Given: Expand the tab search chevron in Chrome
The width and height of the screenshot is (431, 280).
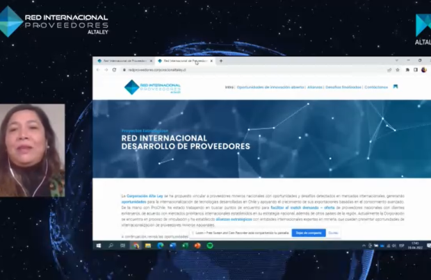Looking at the screenshot, I should (397, 60).
